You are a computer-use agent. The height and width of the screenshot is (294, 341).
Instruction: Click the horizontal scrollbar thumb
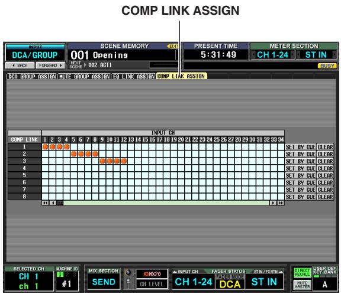[x=60, y=203]
